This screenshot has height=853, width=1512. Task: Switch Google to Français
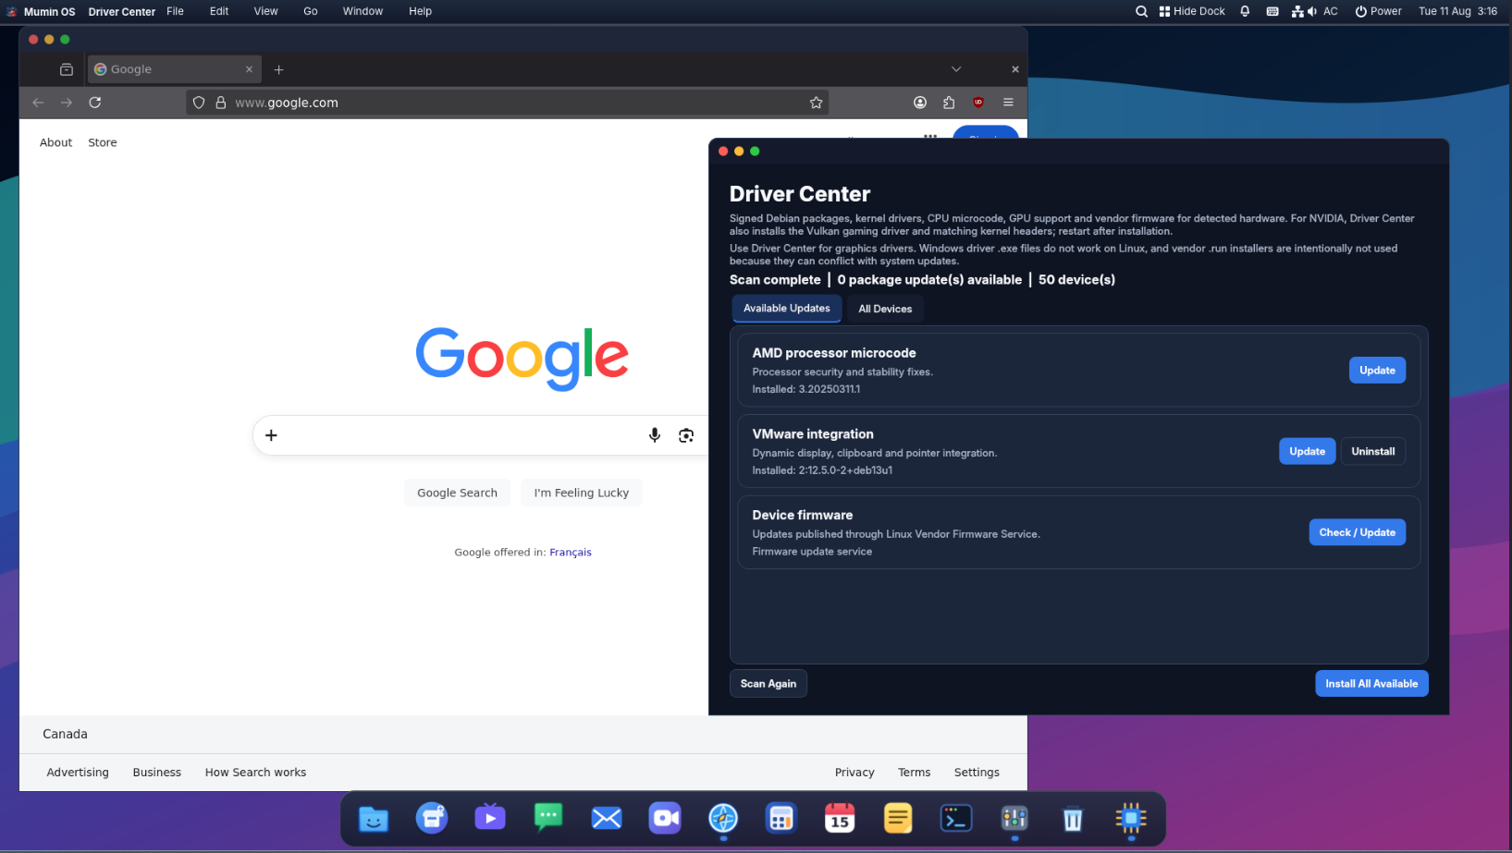coord(571,553)
